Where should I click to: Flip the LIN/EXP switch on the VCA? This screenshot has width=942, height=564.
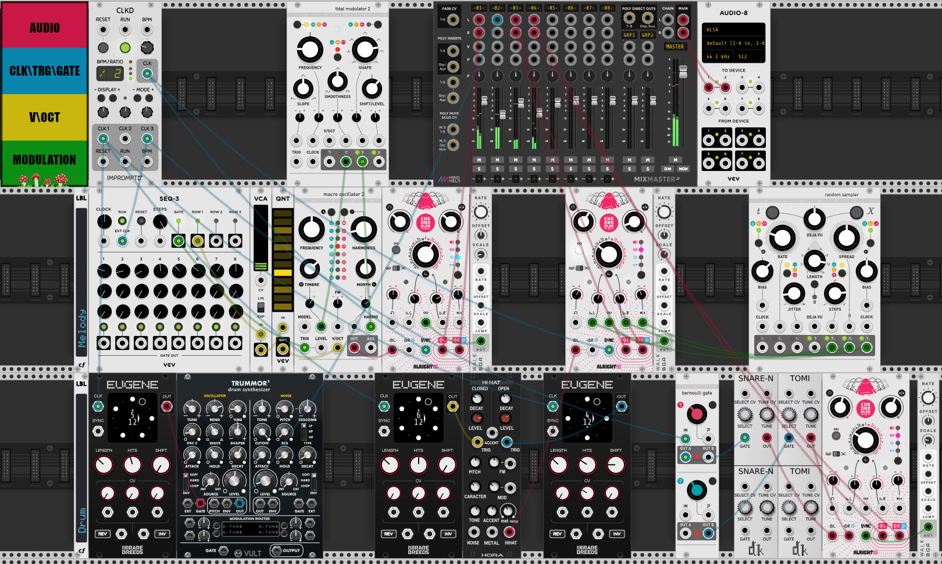coord(261,306)
